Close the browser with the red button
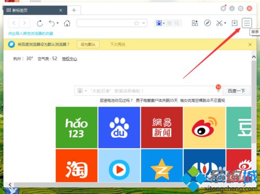The height and width of the screenshot is (194, 260). (x=249, y=8)
